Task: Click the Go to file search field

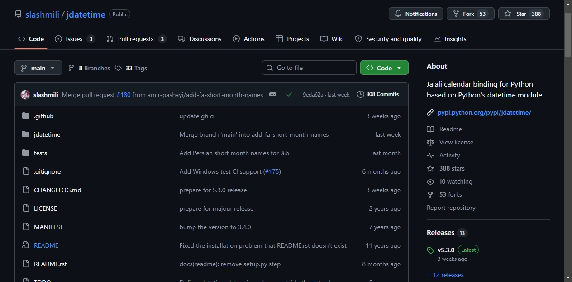Action: [x=309, y=68]
